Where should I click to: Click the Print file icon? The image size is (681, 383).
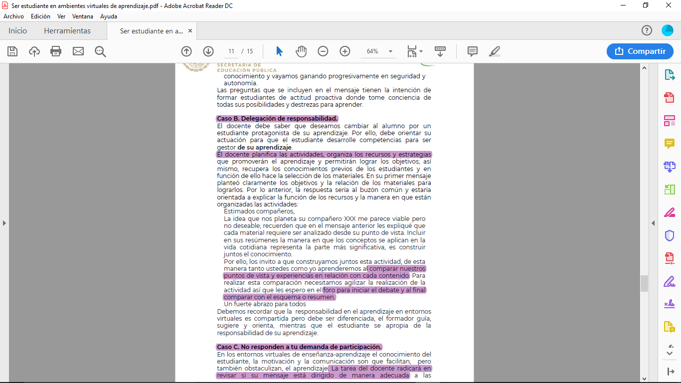[56, 51]
